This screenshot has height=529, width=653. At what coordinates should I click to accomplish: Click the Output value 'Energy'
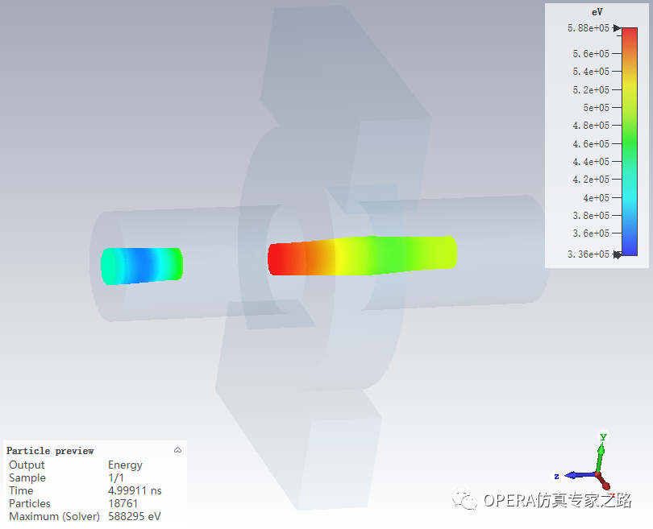tap(125, 465)
